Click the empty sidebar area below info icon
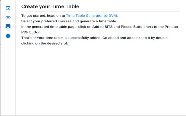The height and width of the screenshot is (116, 186). click(8, 75)
